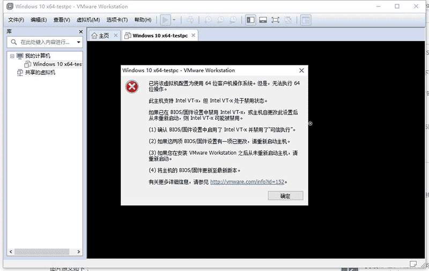This screenshot has height=271, width=429.
Task: Close the 库 library panel
Action: click(81, 32)
